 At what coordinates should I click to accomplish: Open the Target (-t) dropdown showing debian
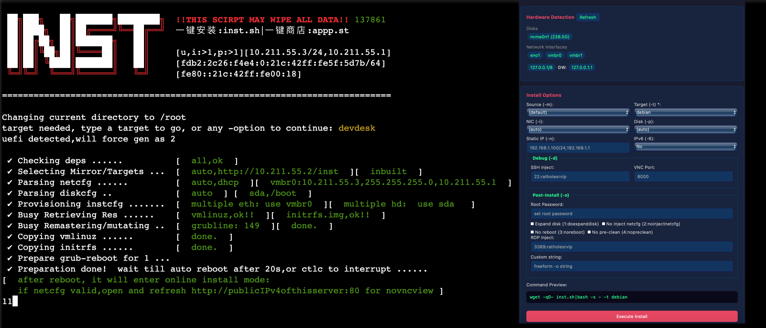(x=685, y=112)
